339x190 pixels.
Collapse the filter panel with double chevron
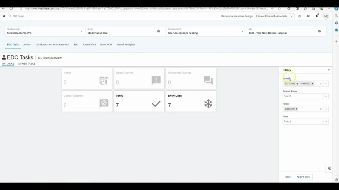pyautogui.click(x=329, y=168)
